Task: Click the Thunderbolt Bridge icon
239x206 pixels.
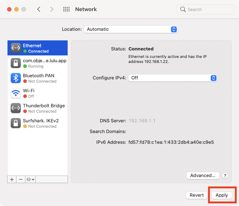Action: tap(16, 108)
